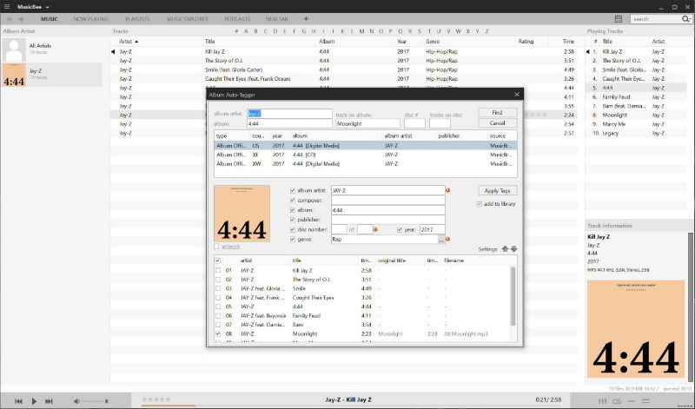Toggle the composer checkbox

click(293, 200)
